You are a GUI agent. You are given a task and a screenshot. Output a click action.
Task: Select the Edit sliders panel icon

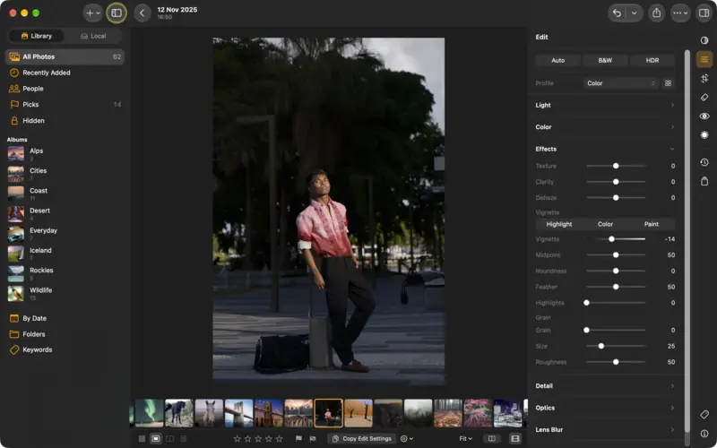coord(704,59)
